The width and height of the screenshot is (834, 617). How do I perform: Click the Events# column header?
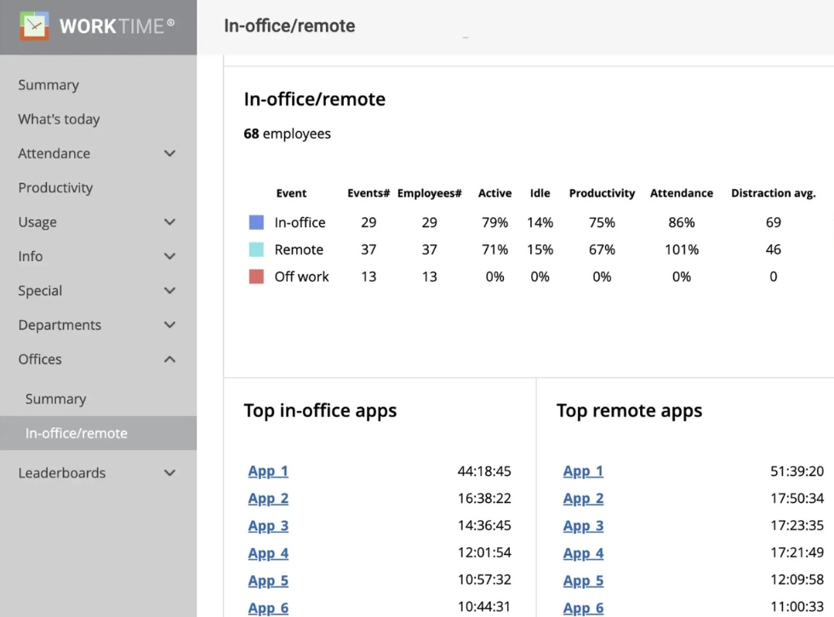pos(368,193)
